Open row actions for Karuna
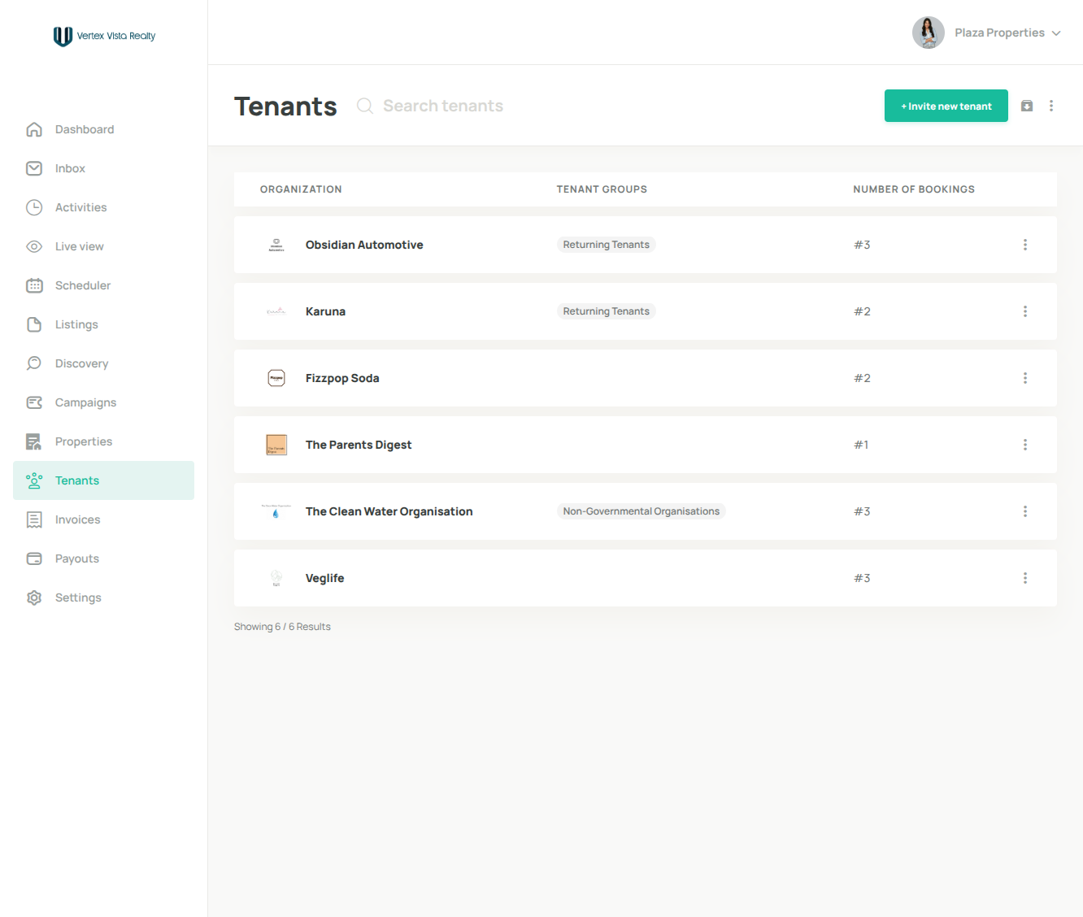1083x917 pixels. pyautogui.click(x=1025, y=311)
